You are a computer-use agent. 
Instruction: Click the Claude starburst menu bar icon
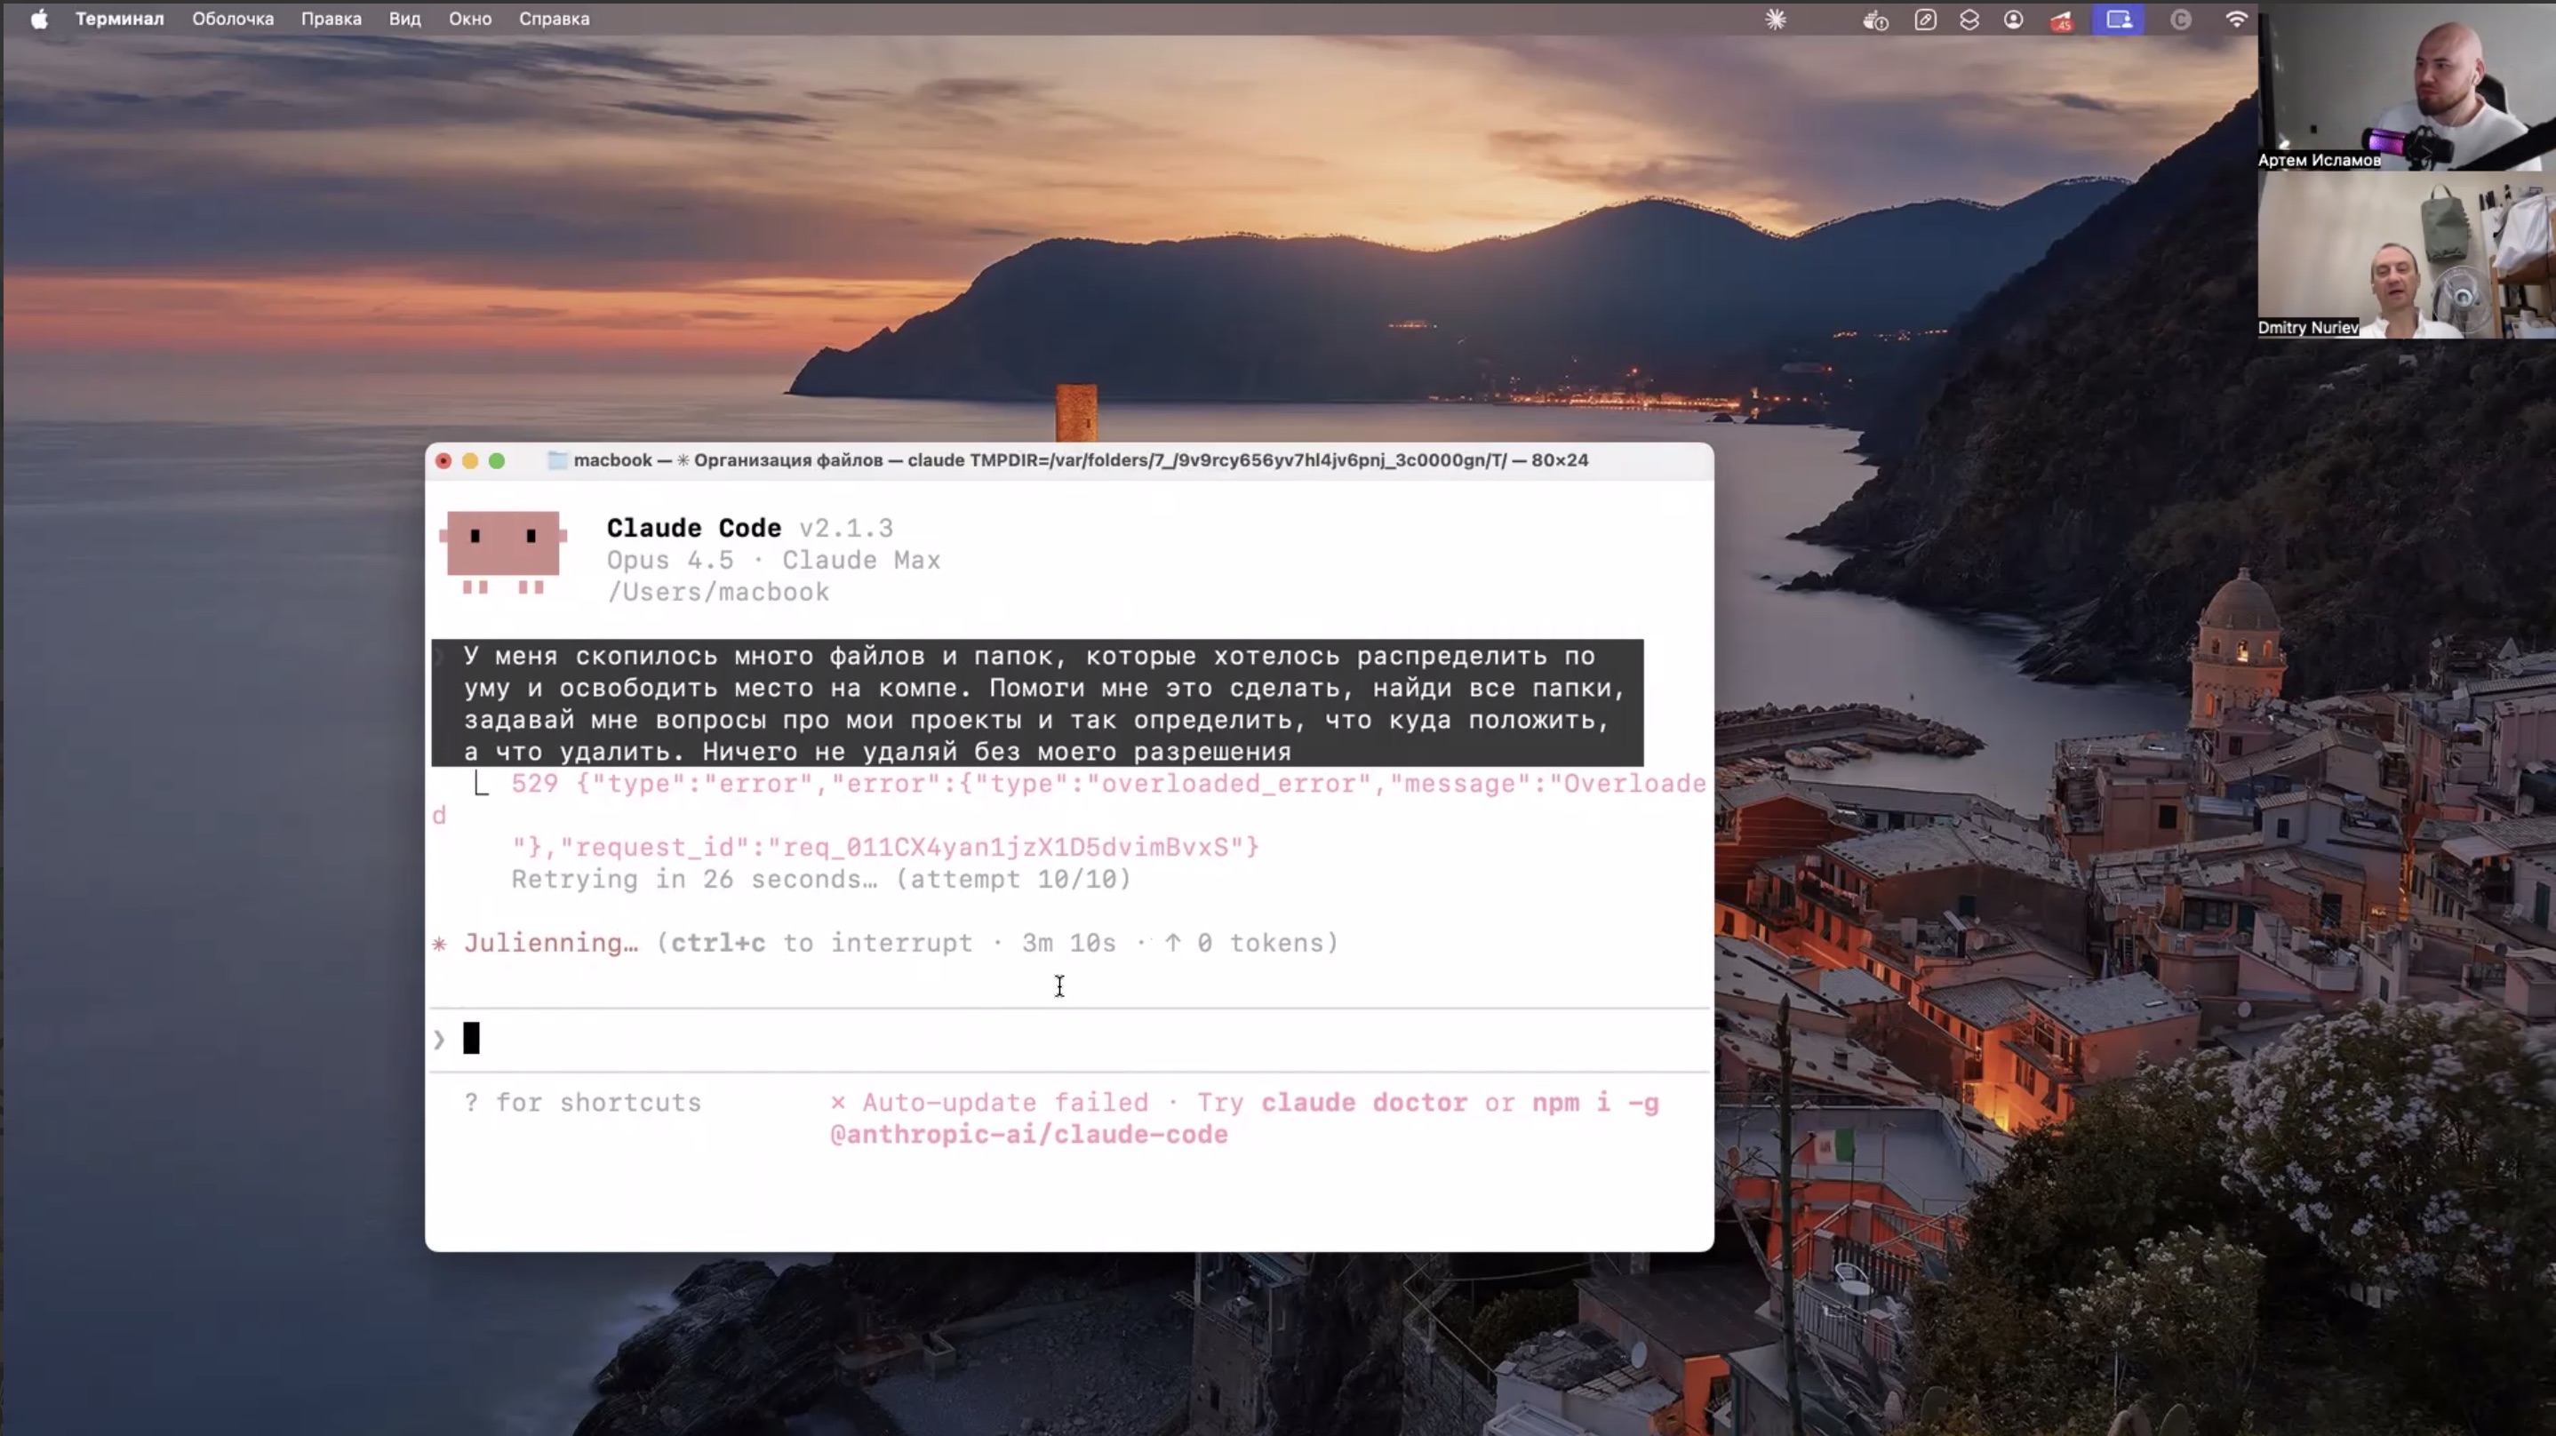[1775, 20]
